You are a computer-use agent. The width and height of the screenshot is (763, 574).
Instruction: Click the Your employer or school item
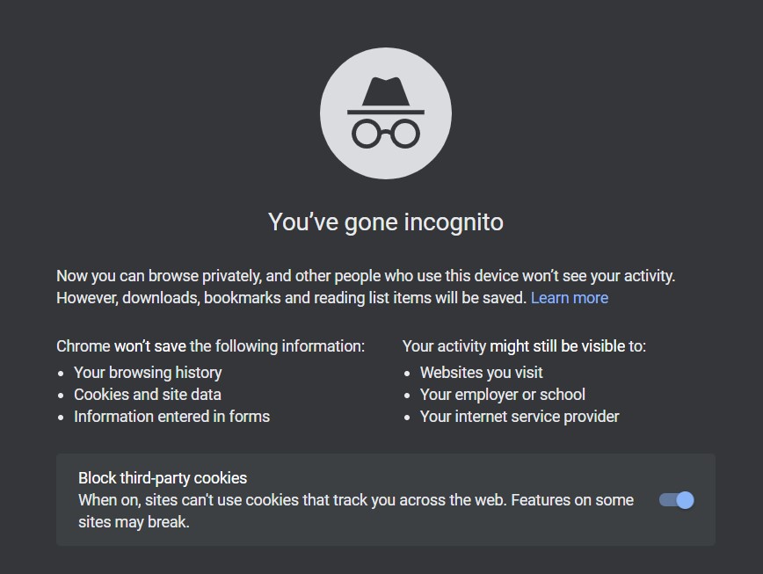tap(503, 395)
